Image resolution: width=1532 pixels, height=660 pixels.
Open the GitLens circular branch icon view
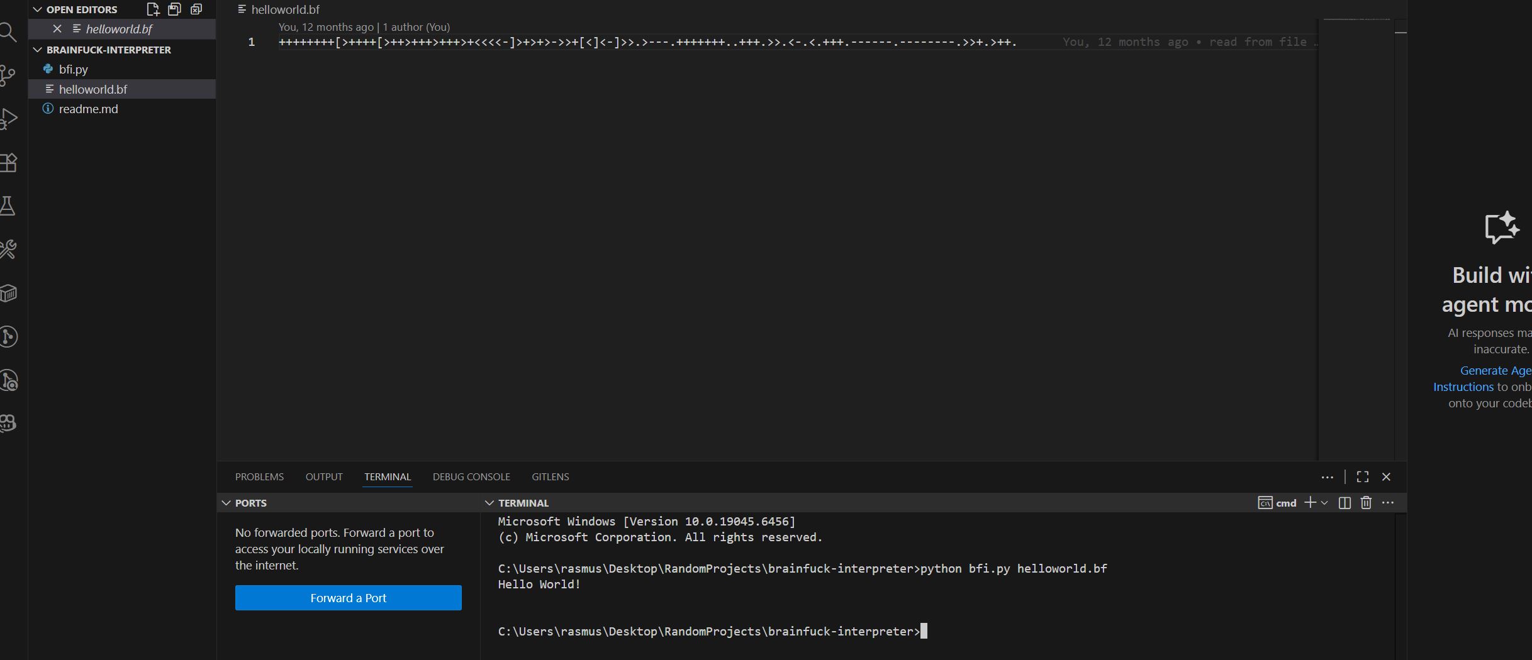click(x=8, y=336)
